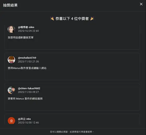Open username @洪立-n6s
Screen dimensions: 146x135
point(24,119)
